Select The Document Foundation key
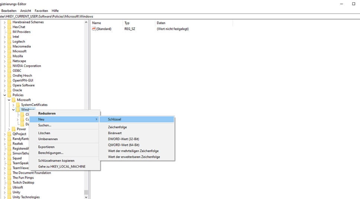This screenshot has height=199, width=360. 32,173
